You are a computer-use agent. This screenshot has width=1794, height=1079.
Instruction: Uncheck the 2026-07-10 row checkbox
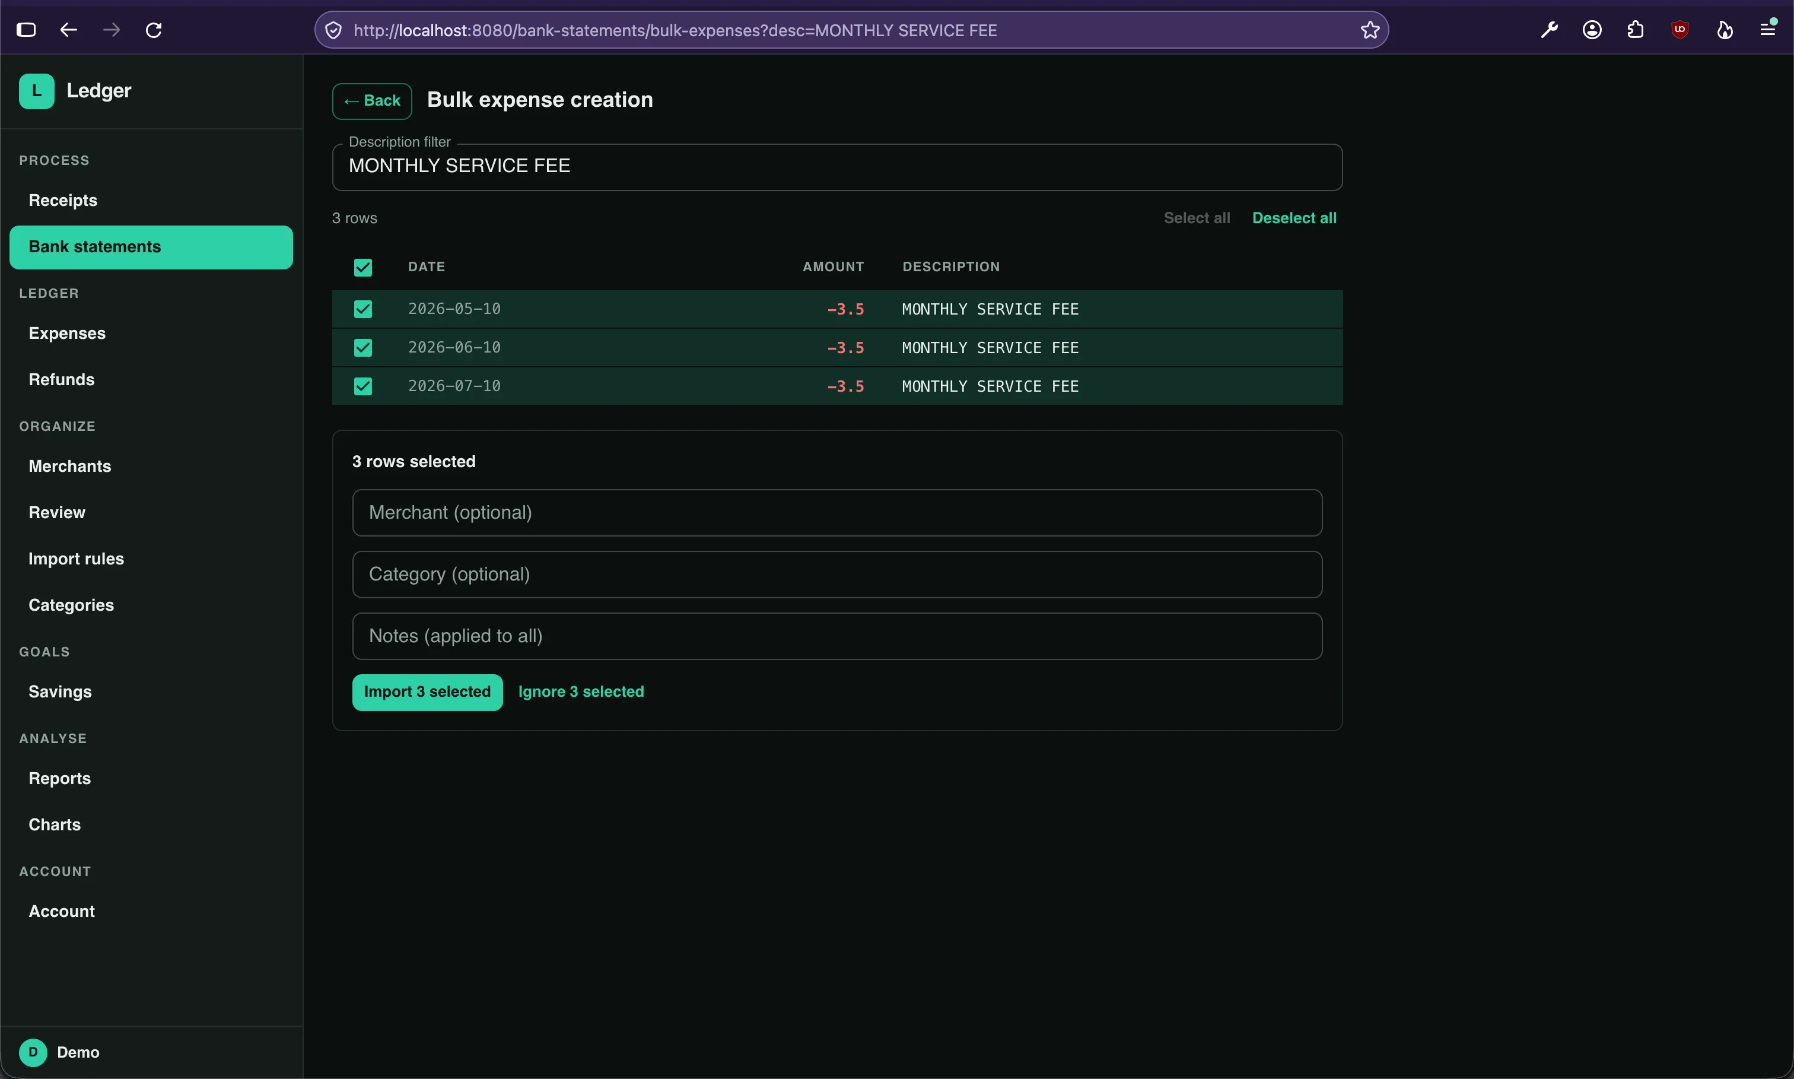(363, 386)
